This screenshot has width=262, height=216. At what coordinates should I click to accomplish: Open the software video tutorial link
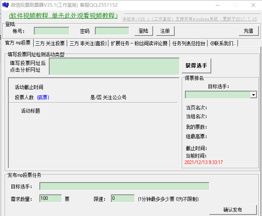point(63,16)
